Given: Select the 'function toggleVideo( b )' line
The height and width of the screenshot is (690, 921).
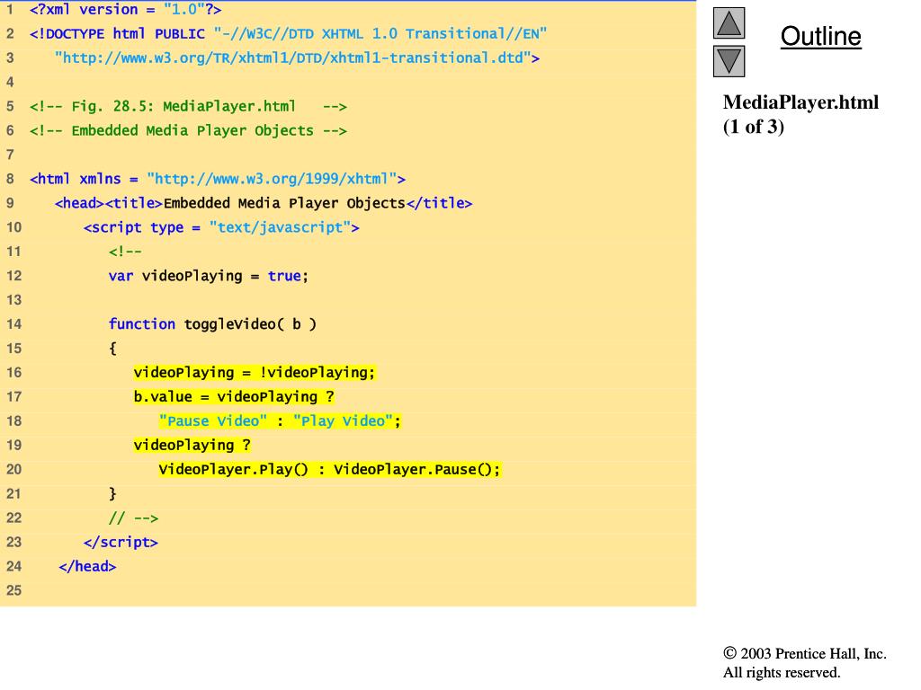Looking at the screenshot, I should point(212,323).
